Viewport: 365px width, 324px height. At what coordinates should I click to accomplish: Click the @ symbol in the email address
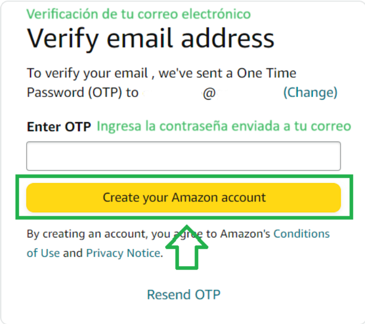click(x=209, y=93)
